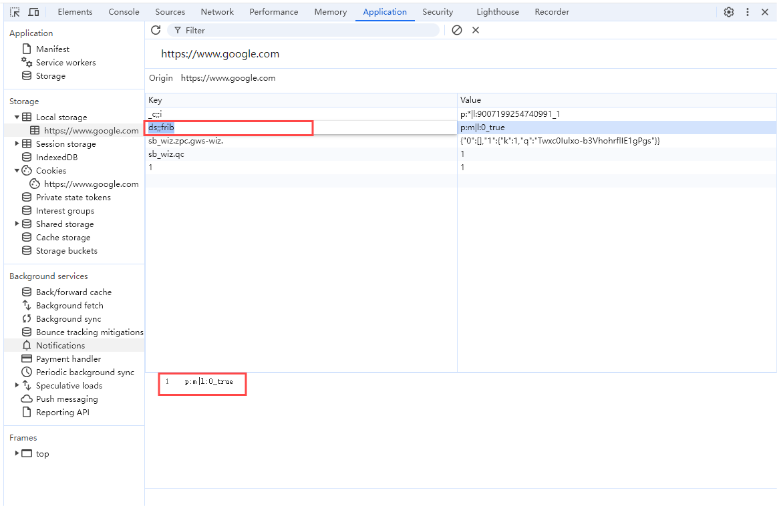Open Storage buckets item

tap(66, 251)
